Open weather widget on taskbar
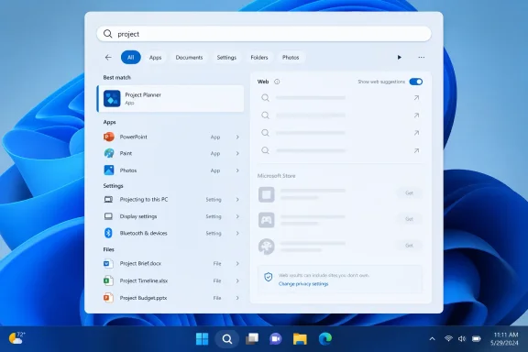The height and width of the screenshot is (352, 528). click(16, 338)
